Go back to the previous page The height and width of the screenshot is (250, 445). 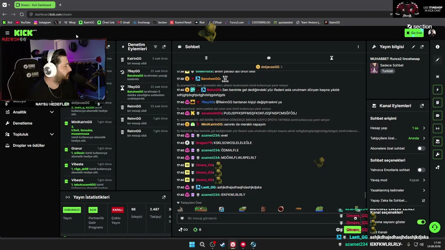tap(5, 14)
